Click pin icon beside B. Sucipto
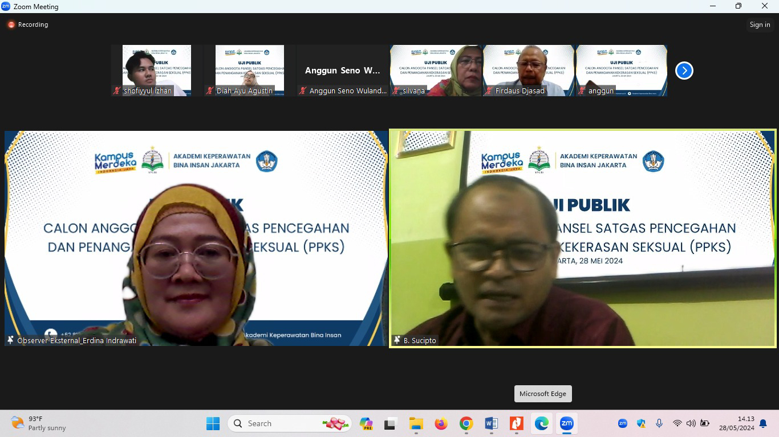779x437 pixels. pos(397,340)
